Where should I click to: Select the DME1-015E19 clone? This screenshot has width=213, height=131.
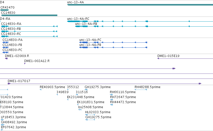click(185, 58)
